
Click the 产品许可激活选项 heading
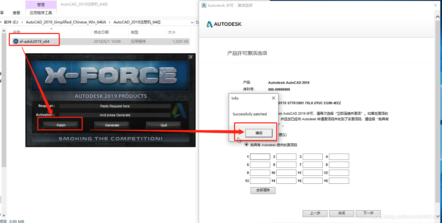pos(247,53)
